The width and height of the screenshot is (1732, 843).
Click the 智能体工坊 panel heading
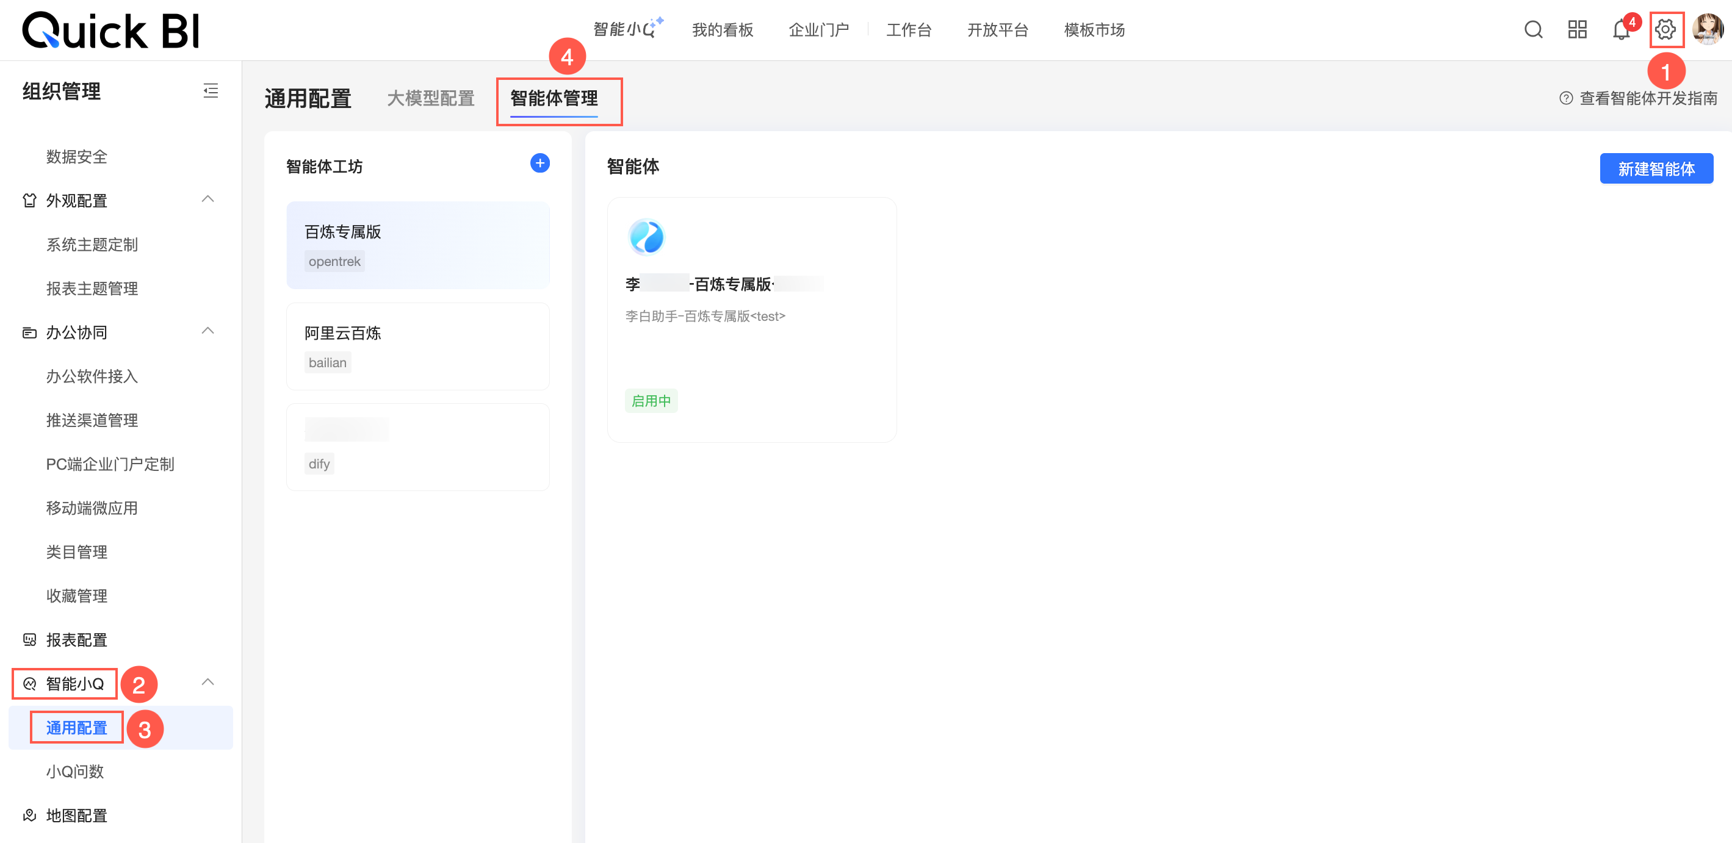324,166
